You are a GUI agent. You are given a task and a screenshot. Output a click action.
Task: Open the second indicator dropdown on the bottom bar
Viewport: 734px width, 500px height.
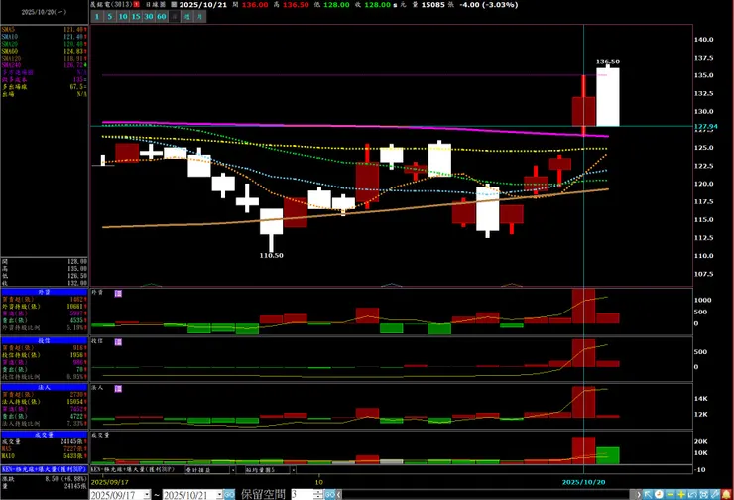click(x=293, y=469)
